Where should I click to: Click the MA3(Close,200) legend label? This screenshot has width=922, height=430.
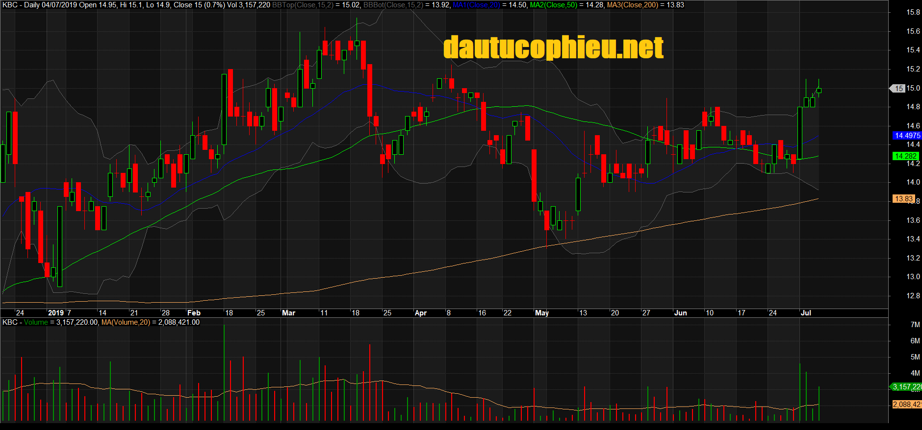632,5
